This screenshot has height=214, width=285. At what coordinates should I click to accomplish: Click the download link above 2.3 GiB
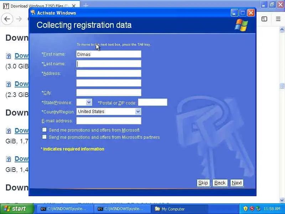[x=21, y=84]
